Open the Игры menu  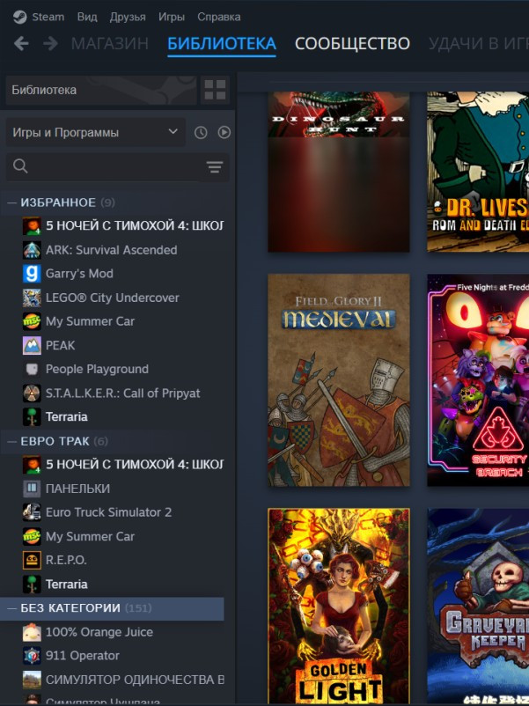(x=172, y=17)
